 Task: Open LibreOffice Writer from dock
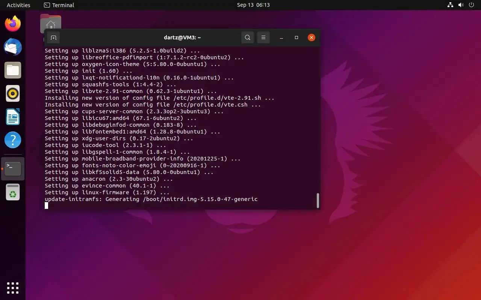point(13,117)
